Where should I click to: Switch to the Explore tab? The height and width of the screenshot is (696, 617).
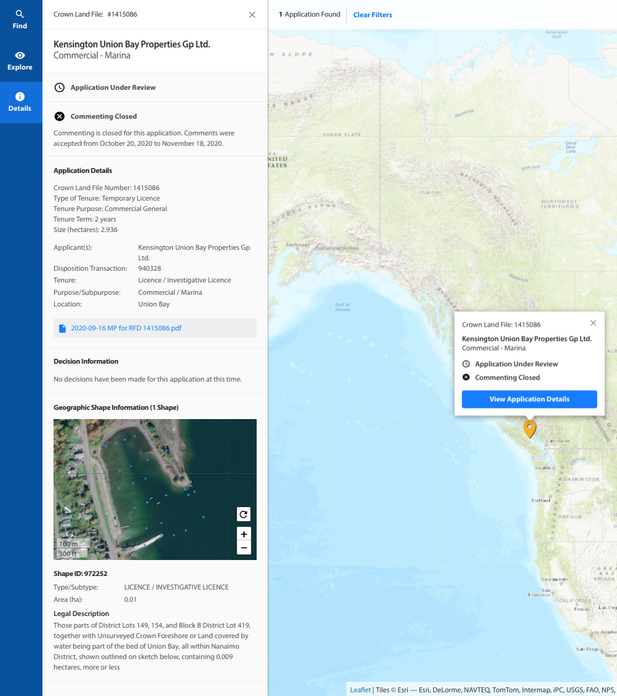[x=20, y=61]
